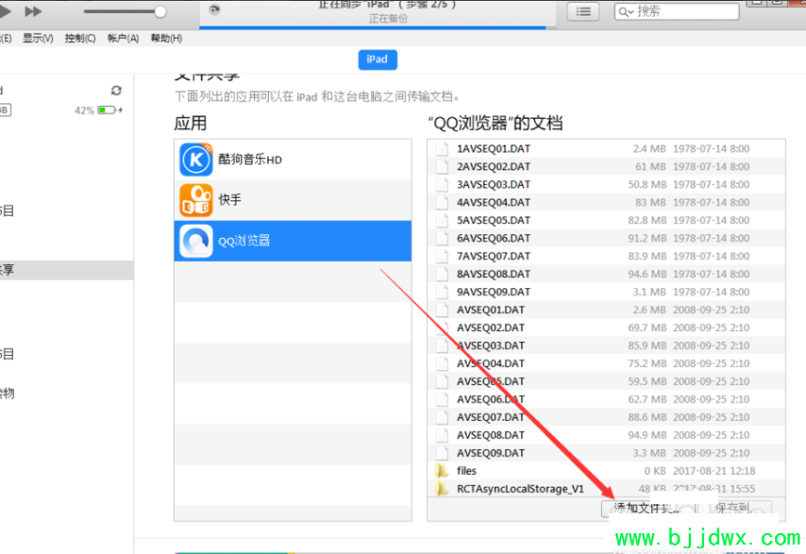
Task: Select file 1AVSEQ01.DAT
Action: (x=606, y=148)
